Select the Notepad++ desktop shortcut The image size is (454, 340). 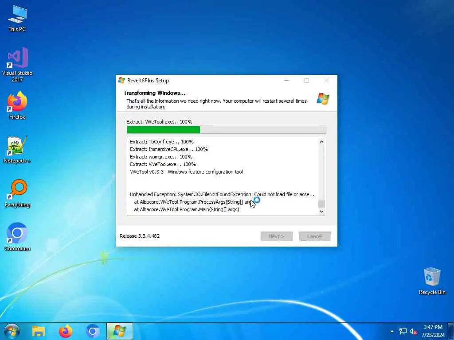pyautogui.click(x=17, y=150)
